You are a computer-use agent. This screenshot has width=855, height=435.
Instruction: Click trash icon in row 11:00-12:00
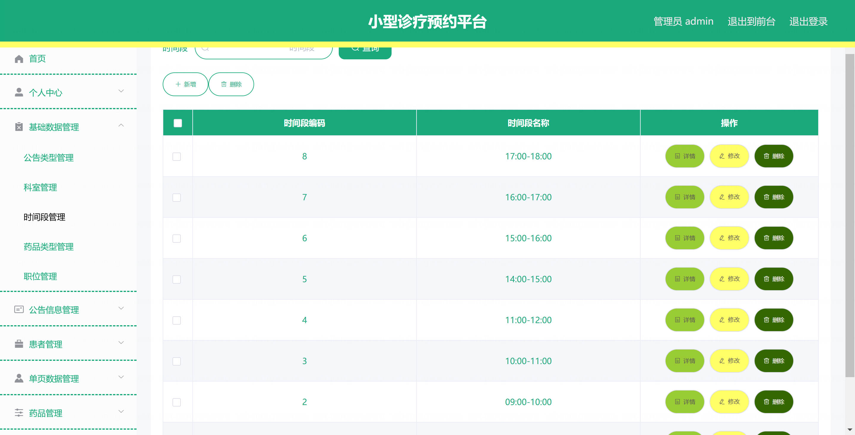[x=766, y=320]
